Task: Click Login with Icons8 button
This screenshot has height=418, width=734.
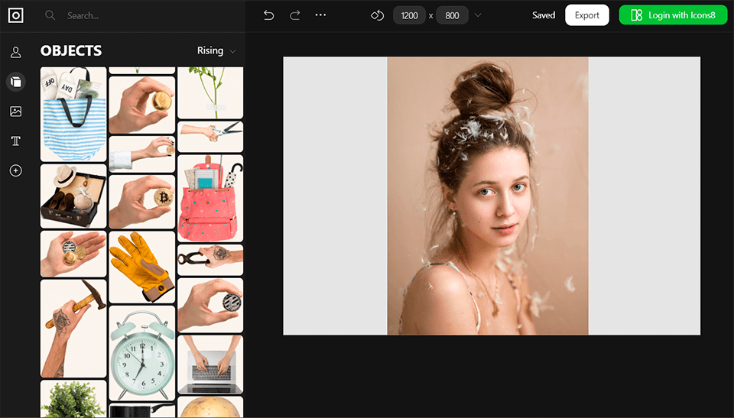Action: point(673,15)
